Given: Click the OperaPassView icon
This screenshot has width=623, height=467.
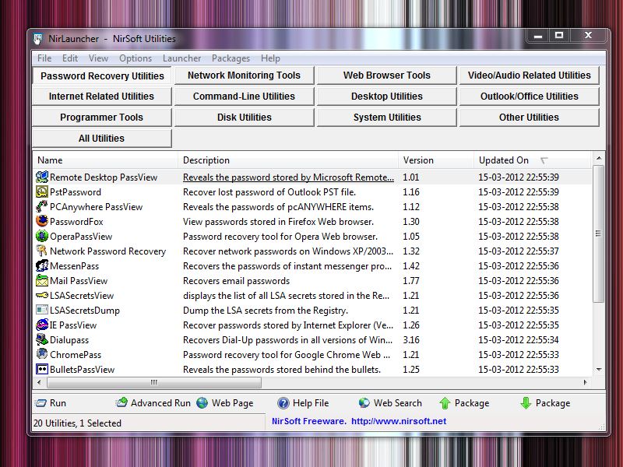Looking at the screenshot, I should pyautogui.click(x=42, y=237).
